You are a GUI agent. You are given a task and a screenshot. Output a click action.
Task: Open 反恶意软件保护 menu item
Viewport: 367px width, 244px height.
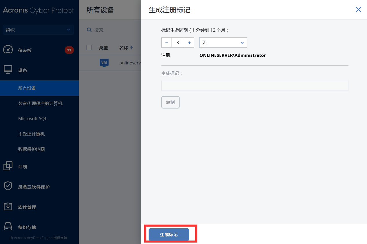pyautogui.click(x=34, y=187)
